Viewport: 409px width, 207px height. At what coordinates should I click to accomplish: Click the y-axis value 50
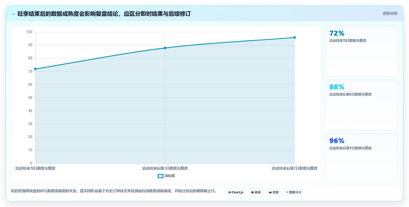pyautogui.click(x=30, y=98)
